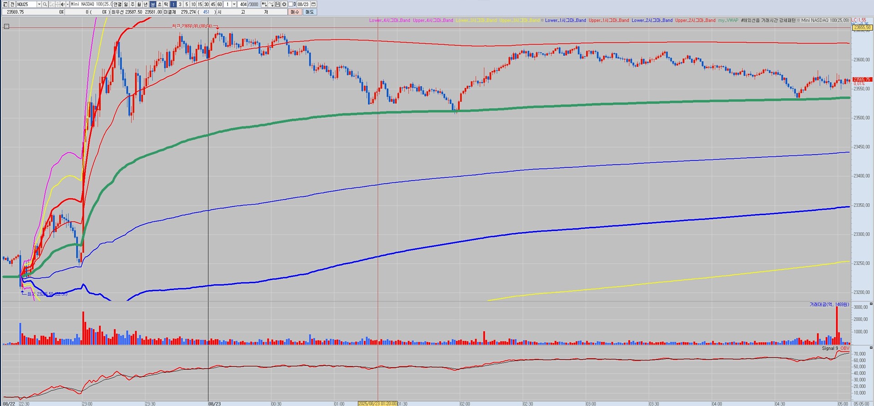Expand the NQU25 symbol dropdown
The width and height of the screenshot is (874, 406).
(39, 4)
